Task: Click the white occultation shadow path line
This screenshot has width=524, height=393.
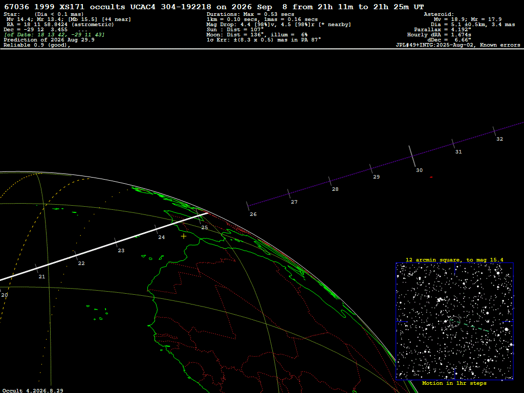Action: point(104,246)
